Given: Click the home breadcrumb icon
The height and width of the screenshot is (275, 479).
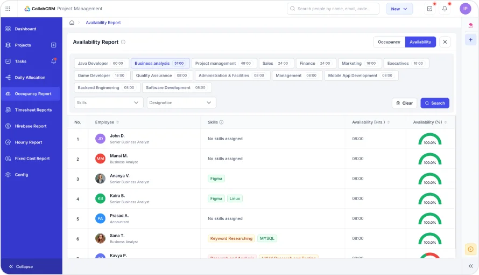Looking at the screenshot, I should tap(72, 23).
